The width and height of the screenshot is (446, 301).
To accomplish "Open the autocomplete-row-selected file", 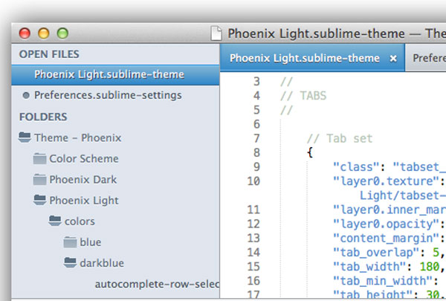I will click(157, 284).
